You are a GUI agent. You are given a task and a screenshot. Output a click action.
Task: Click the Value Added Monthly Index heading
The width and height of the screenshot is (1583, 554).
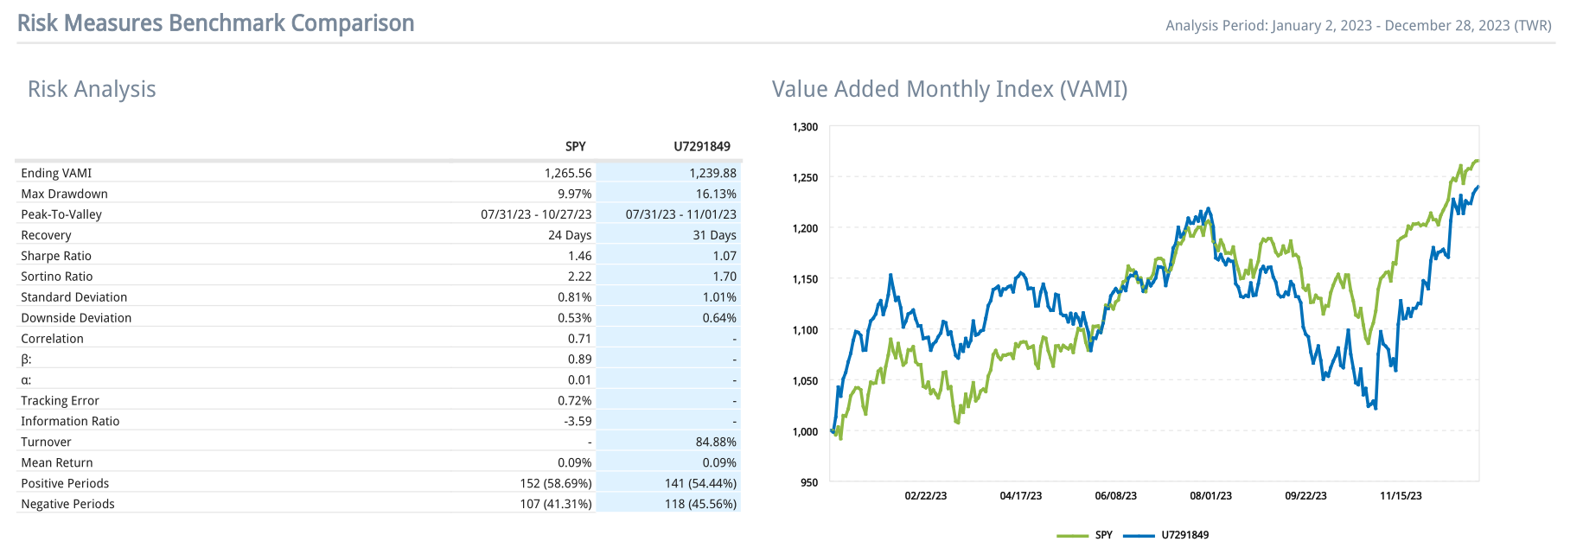tap(949, 89)
